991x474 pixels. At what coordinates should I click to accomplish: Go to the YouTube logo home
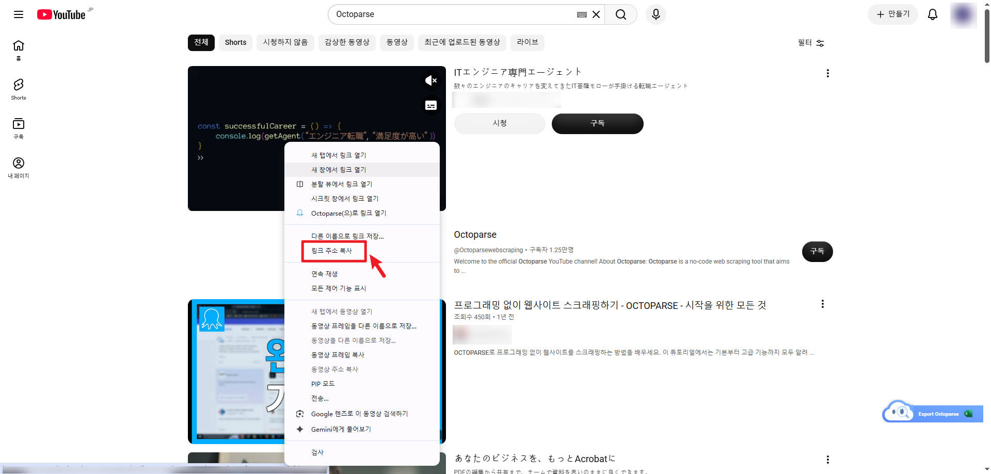(x=61, y=14)
